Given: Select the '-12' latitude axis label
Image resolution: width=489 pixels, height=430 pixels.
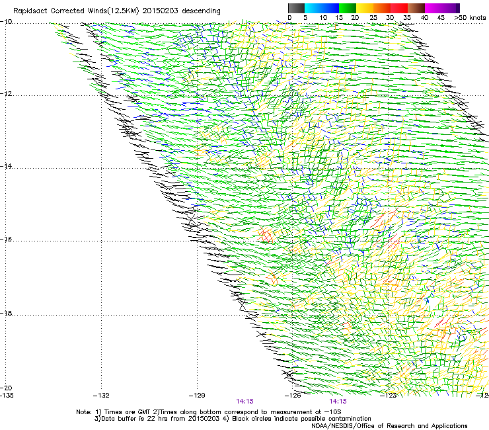Looking at the screenshot, I should click(x=6, y=94).
